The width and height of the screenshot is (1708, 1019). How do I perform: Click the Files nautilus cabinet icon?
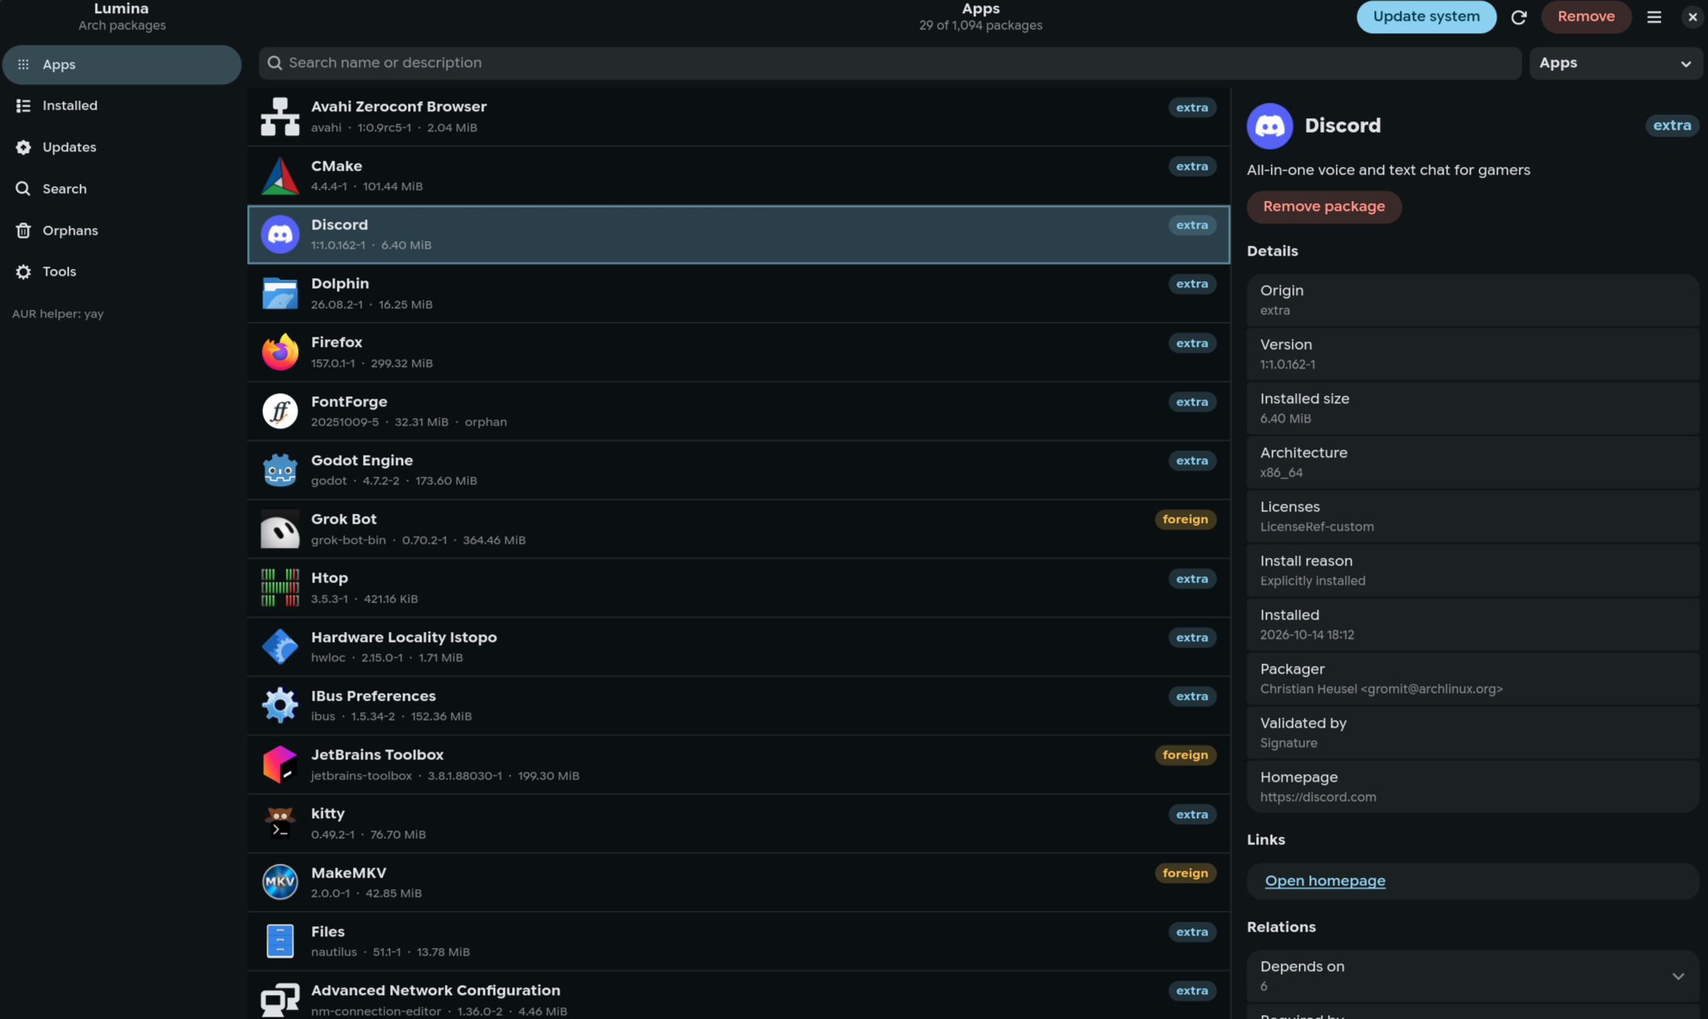coord(280,941)
